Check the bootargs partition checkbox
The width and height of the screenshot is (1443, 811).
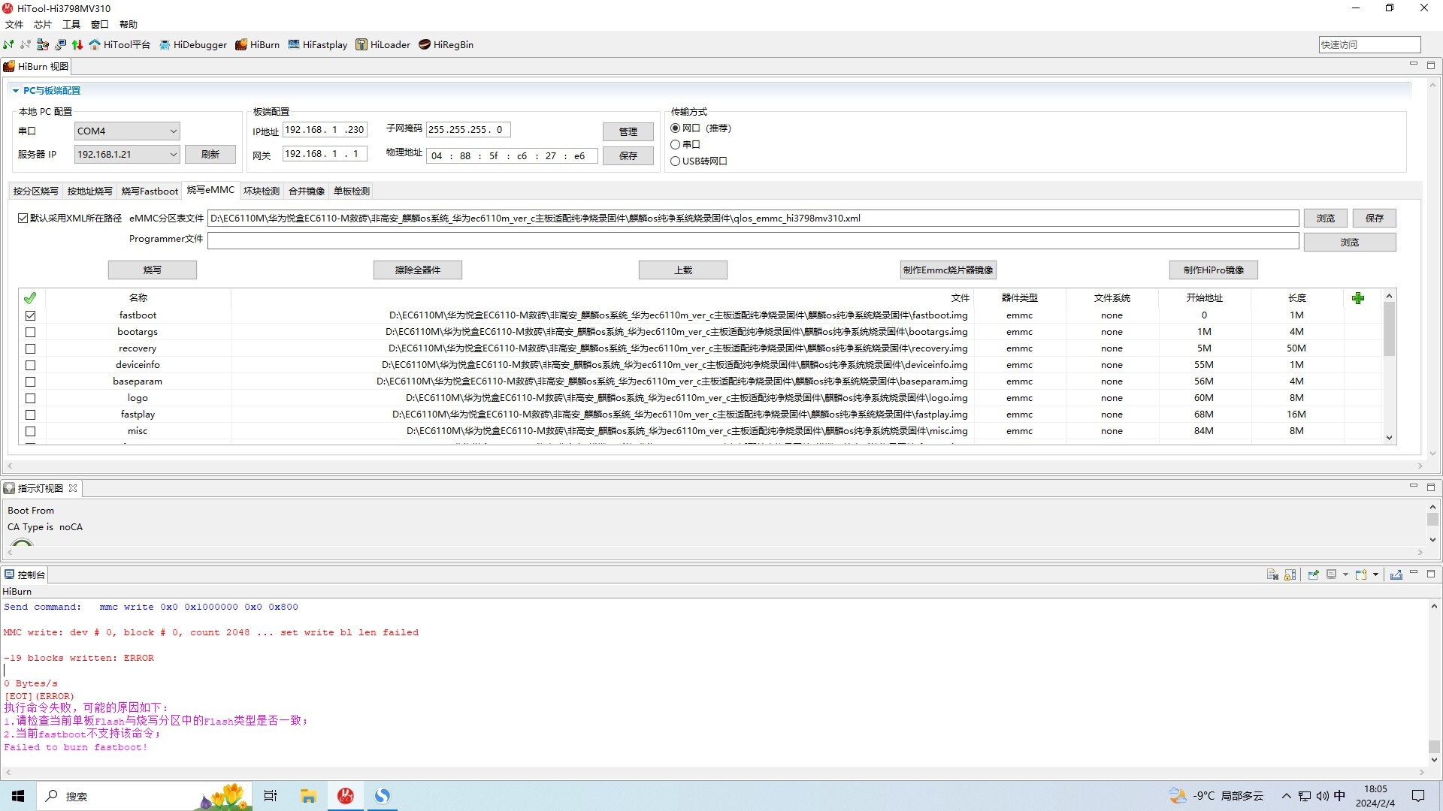[30, 332]
